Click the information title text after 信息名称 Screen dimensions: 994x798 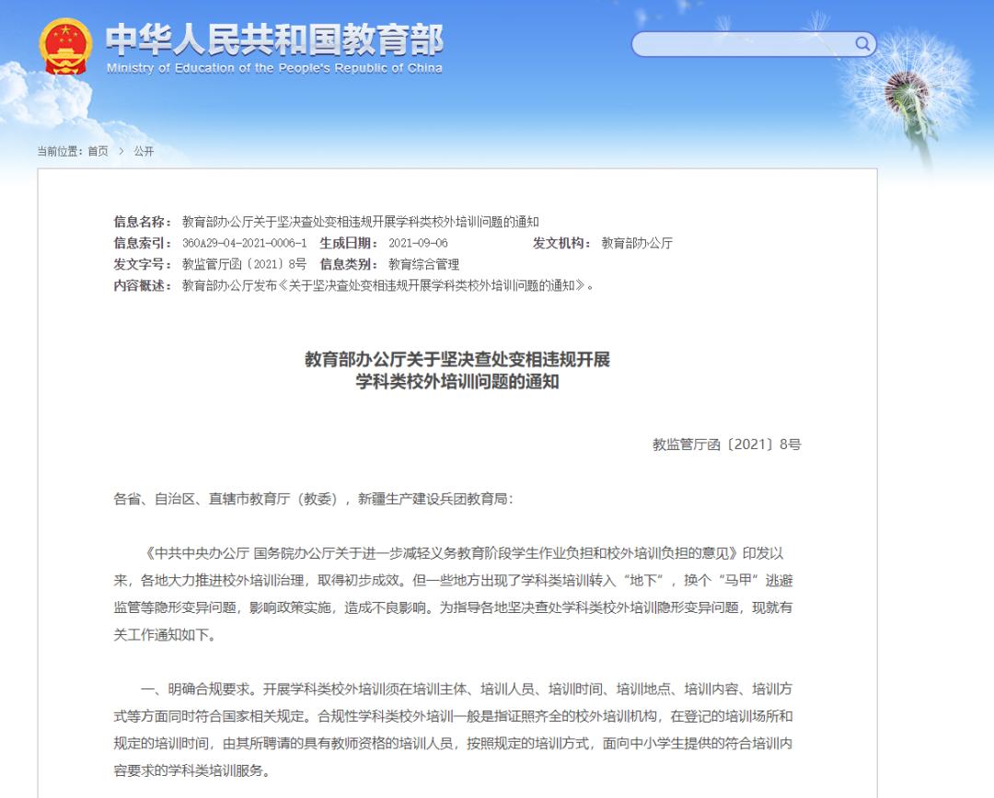click(360, 222)
